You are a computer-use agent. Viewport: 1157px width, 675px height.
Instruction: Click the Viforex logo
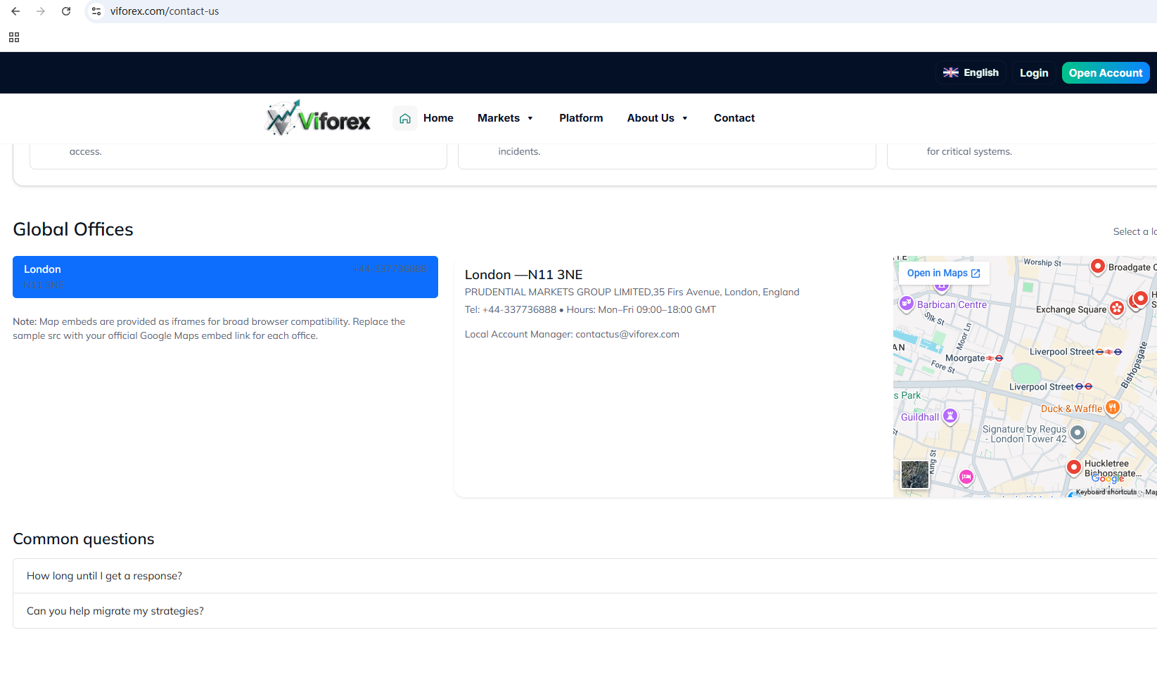(318, 118)
